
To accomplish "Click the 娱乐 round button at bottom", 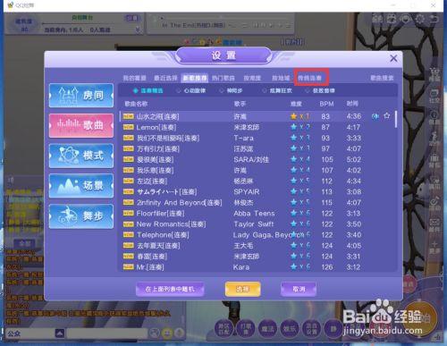I will point(290,329).
